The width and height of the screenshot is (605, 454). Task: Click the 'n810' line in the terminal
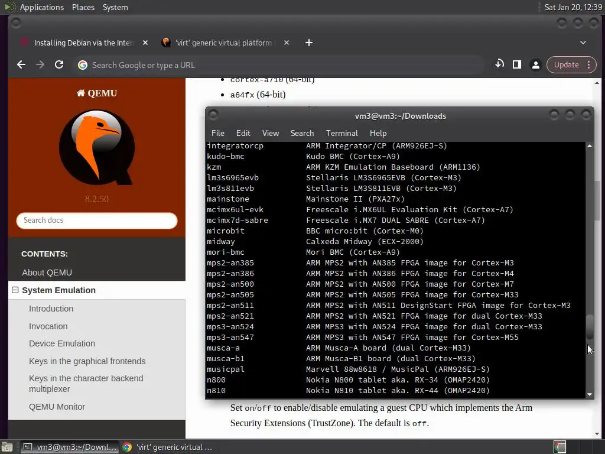click(x=348, y=391)
